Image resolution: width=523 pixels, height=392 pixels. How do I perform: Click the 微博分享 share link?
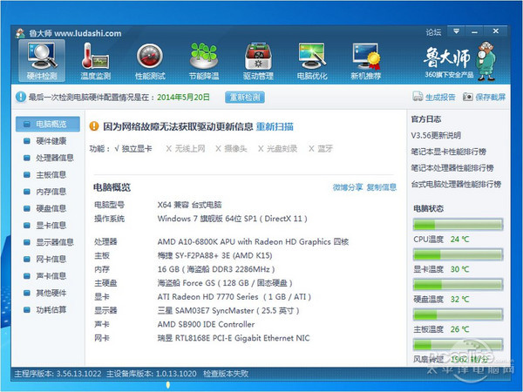[x=348, y=187]
